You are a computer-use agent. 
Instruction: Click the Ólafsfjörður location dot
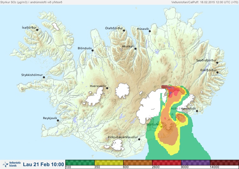pyautogui.click(x=124, y=30)
